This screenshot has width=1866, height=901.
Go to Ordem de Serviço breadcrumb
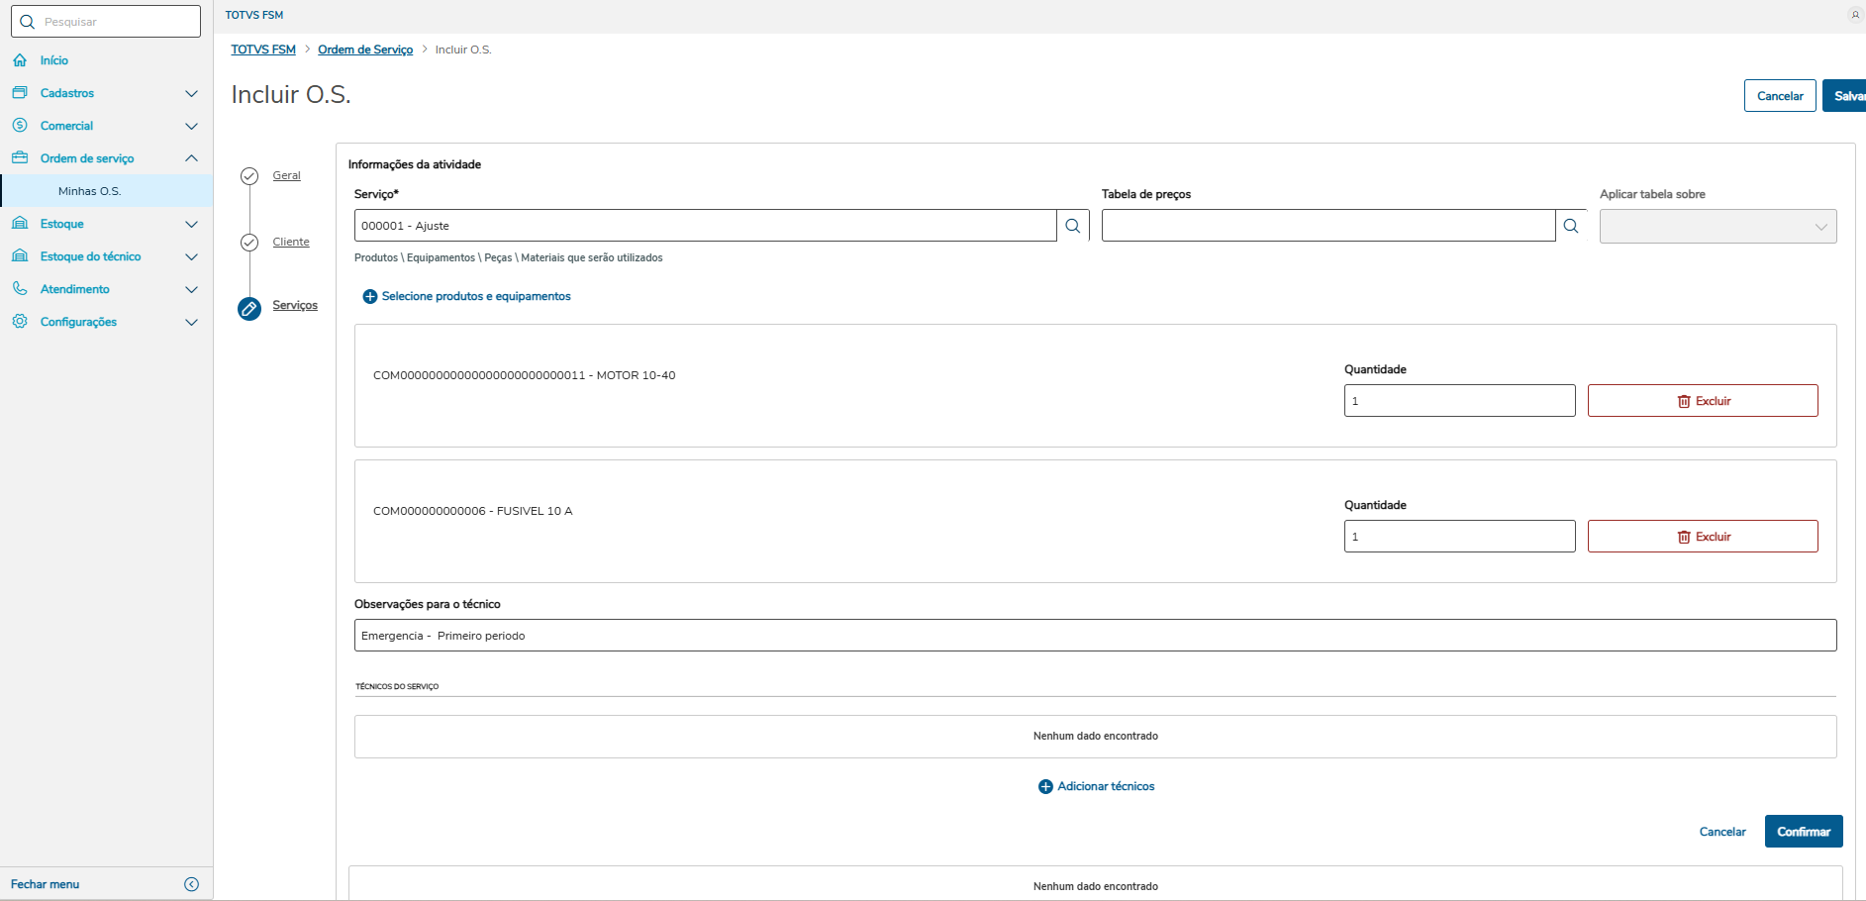365,50
